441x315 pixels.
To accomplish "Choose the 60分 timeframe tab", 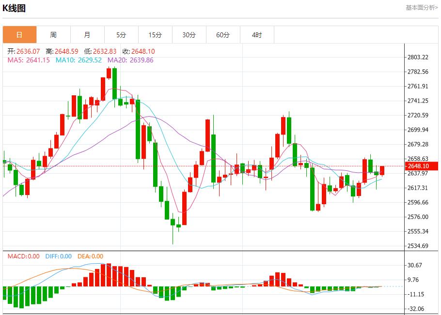I will coord(223,35).
